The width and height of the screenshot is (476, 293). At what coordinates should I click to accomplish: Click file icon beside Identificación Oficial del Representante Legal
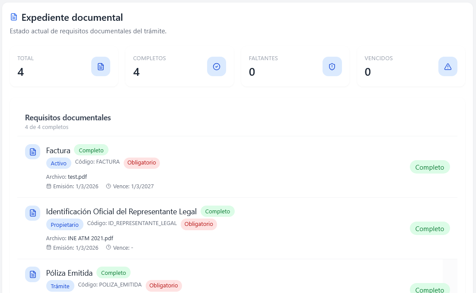pos(33,213)
